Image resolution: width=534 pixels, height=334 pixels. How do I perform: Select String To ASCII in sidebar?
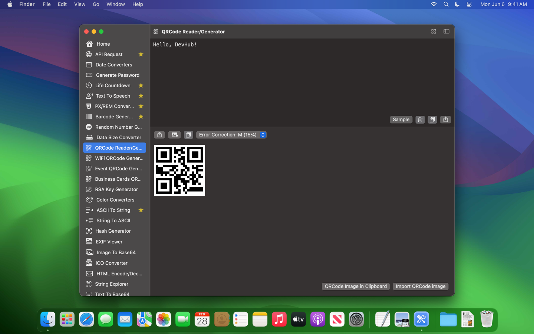pyautogui.click(x=115, y=220)
